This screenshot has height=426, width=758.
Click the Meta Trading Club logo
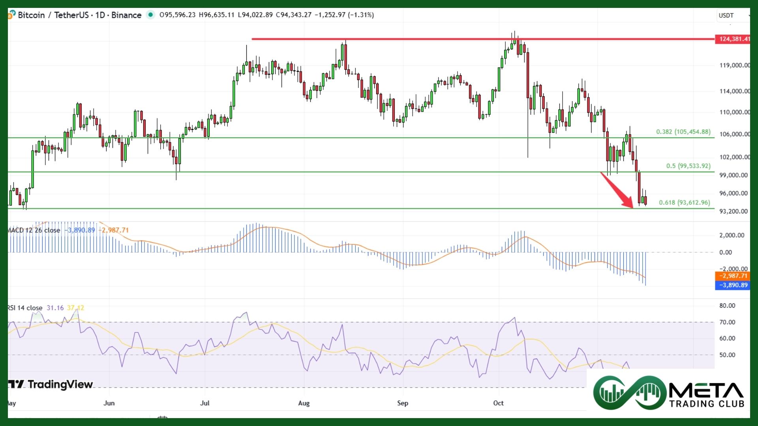click(668, 393)
